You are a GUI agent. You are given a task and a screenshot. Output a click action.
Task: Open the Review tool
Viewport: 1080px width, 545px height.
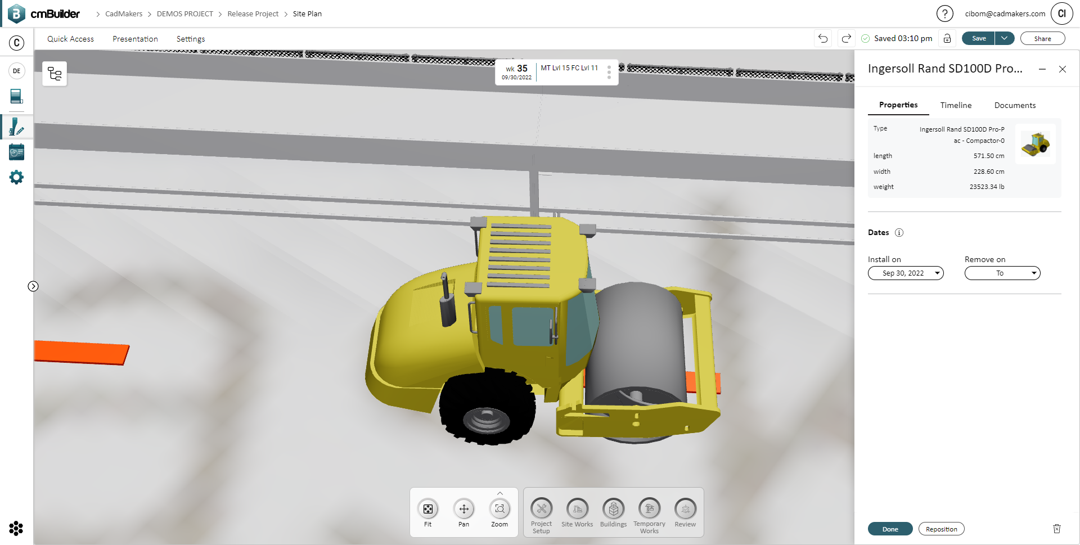tap(685, 513)
